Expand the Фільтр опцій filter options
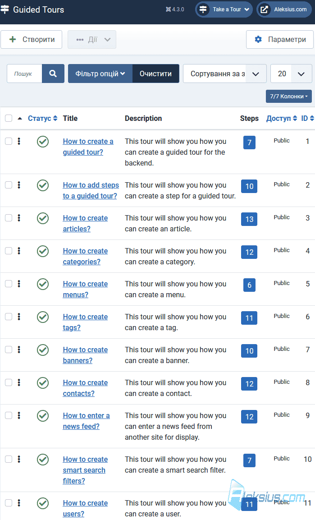The height and width of the screenshot is (520, 315). coord(100,74)
